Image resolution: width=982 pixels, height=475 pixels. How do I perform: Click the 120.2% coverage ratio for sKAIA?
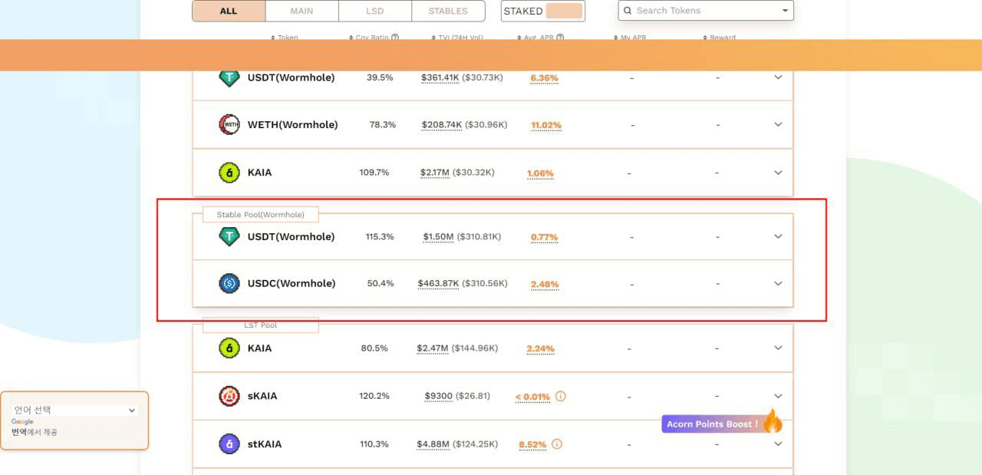(x=374, y=396)
